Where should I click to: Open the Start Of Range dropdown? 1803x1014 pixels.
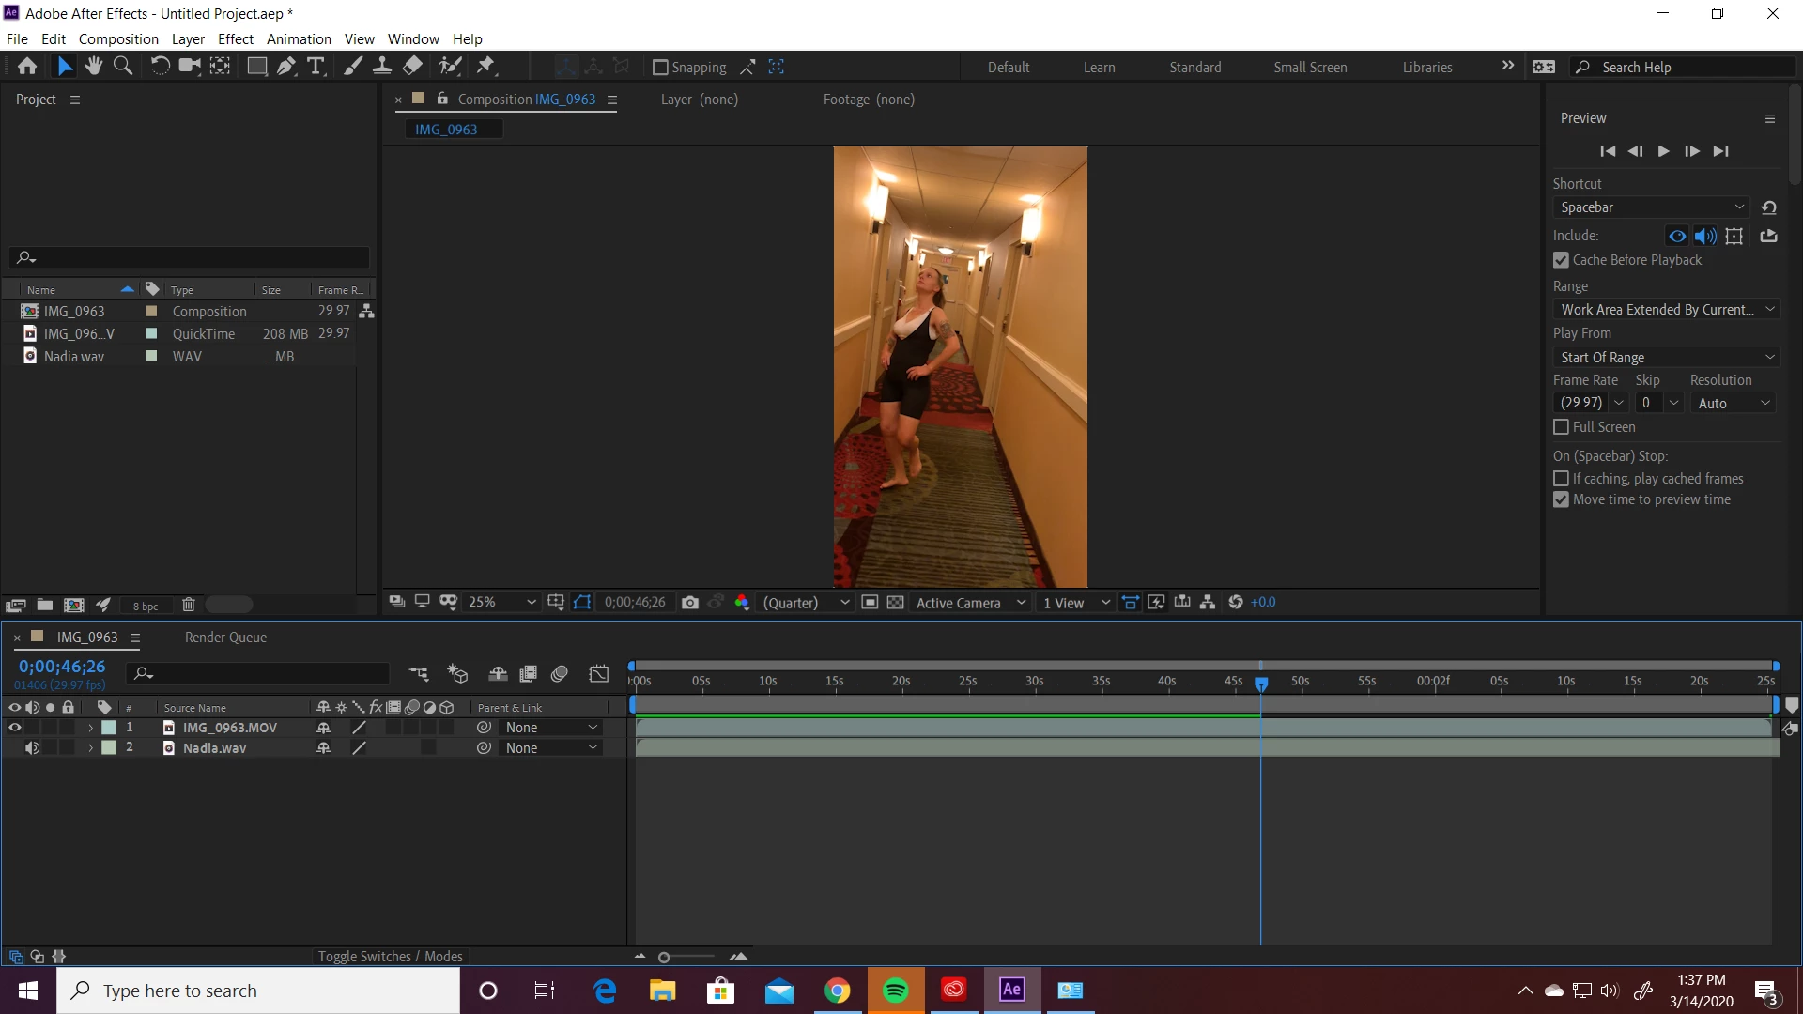coord(1667,358)
